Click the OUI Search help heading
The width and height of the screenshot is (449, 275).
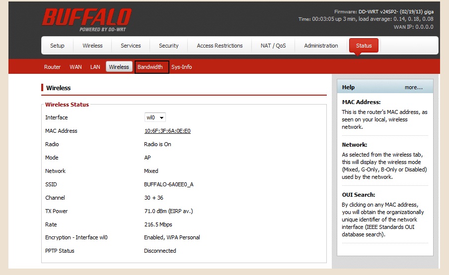358,195
